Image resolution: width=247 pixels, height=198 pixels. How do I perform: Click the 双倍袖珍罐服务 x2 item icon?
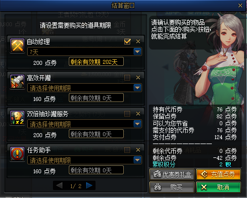pyautogui.click(x=17, y=118)
